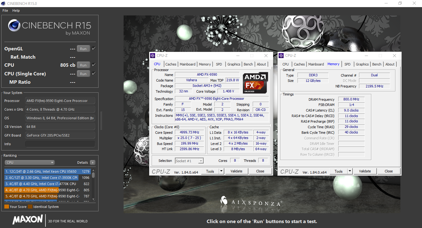Image resolution: width=422 pixels, height=228 pixels.
Task: Switch to Graphics tab in left CPU-Z window
Action: (234, 64)
